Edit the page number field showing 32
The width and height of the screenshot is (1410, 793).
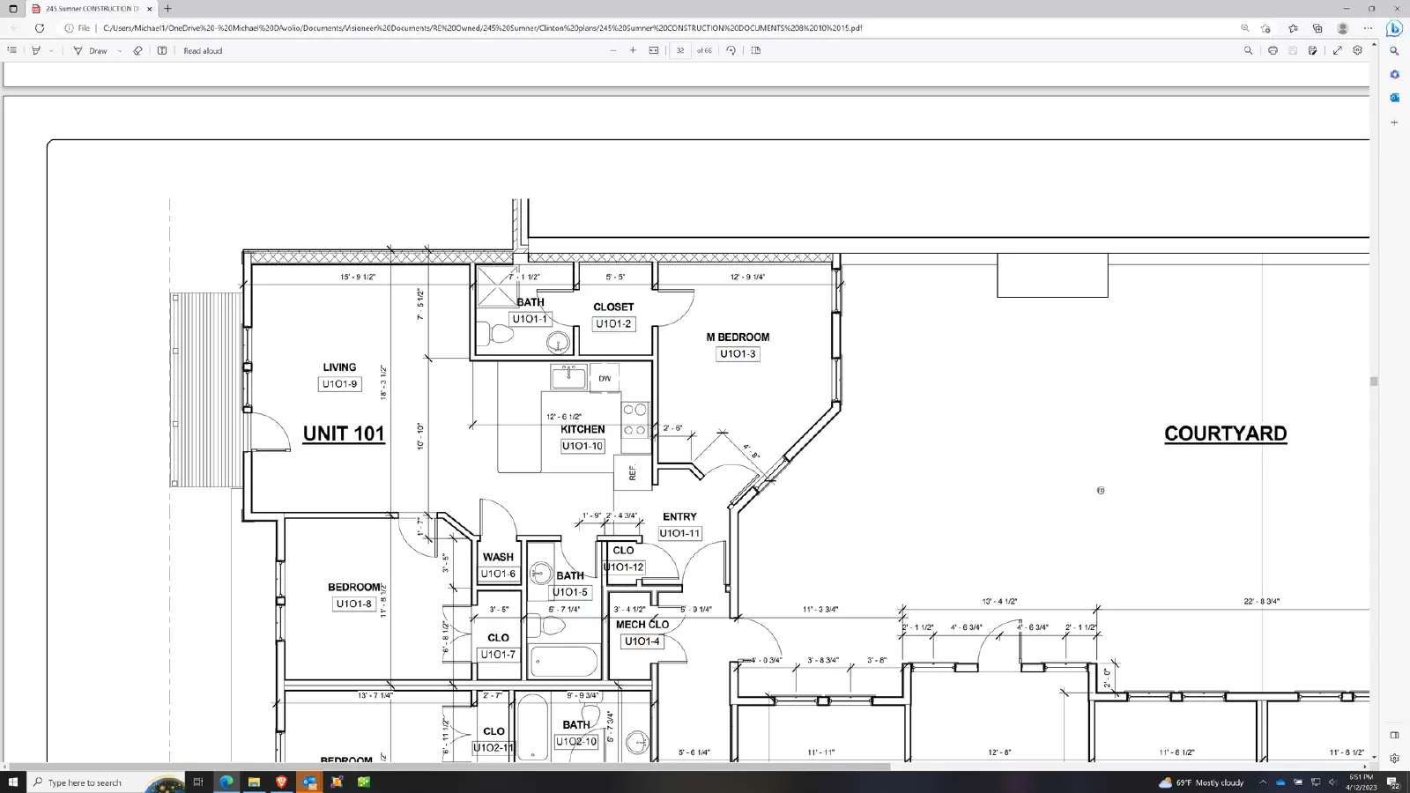[680, 50]
